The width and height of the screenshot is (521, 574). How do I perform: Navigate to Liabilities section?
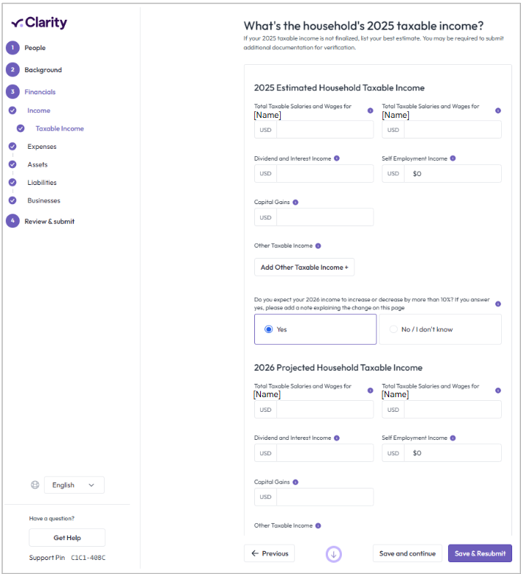point(42,183)
